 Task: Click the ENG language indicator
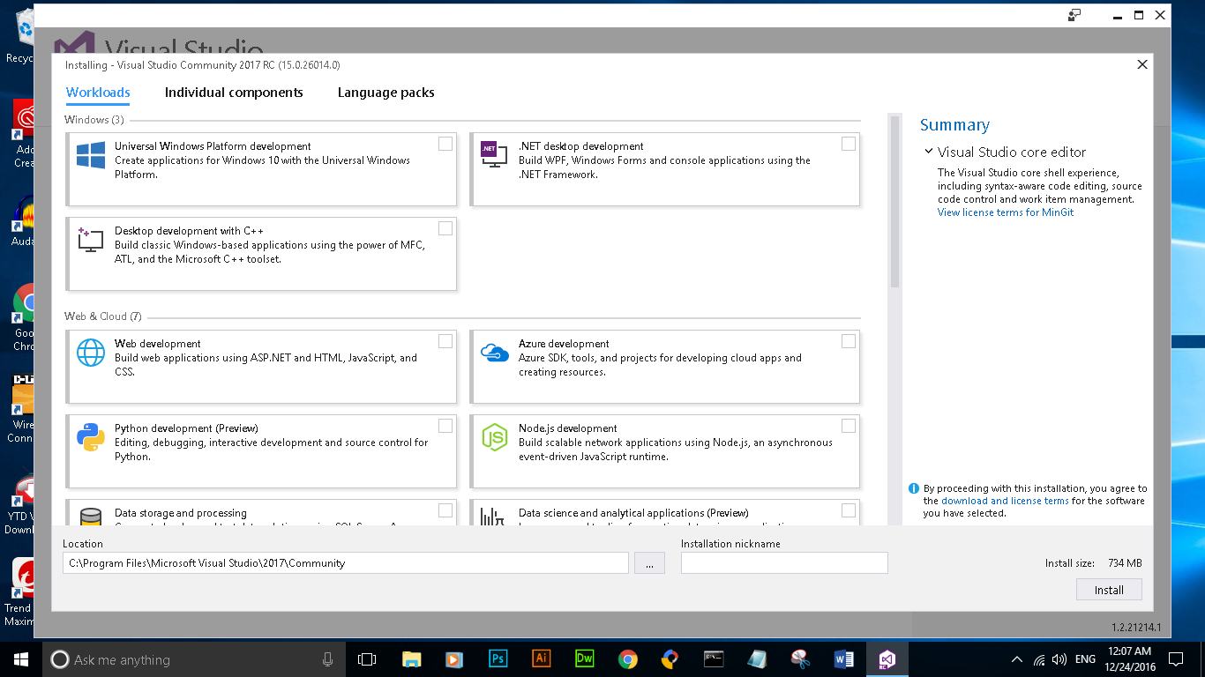pos(1085,659)
